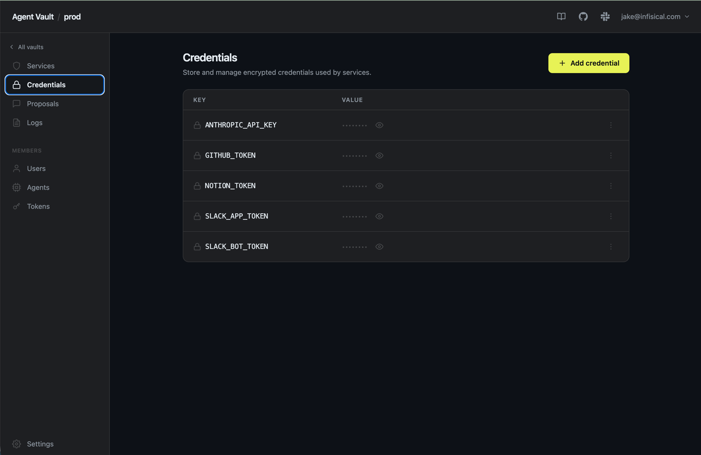The height and width of the screenshot is (455, 701).
Task: Reveal the GITHUB_TOKEN value
Action: (x=379, y=155)
